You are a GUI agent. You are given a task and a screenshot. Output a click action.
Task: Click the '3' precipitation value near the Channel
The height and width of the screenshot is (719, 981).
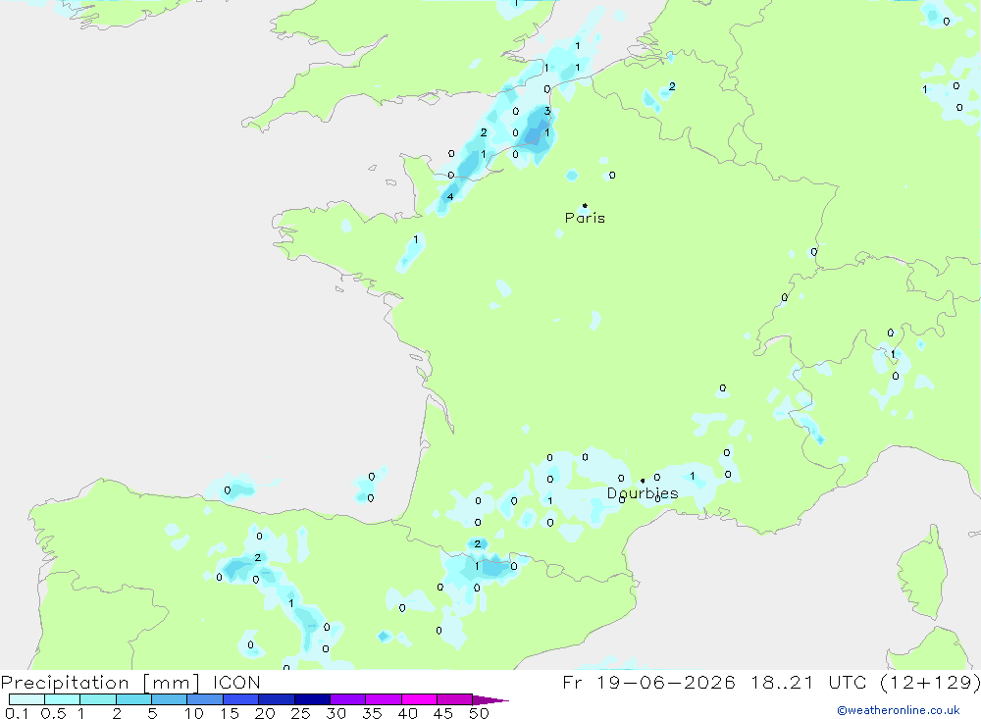pyautogui.click(x=546, y=111)
